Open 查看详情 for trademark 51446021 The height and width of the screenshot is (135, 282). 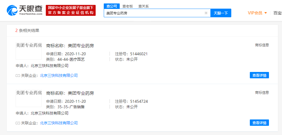click(259, 75)
